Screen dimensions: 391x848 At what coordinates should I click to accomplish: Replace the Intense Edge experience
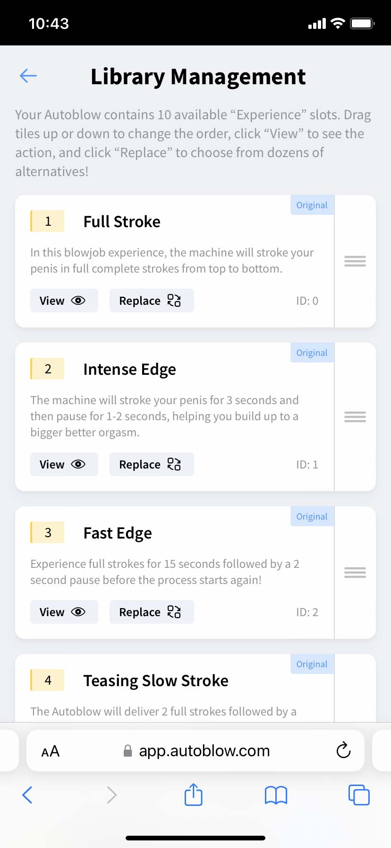click(151, 464)
